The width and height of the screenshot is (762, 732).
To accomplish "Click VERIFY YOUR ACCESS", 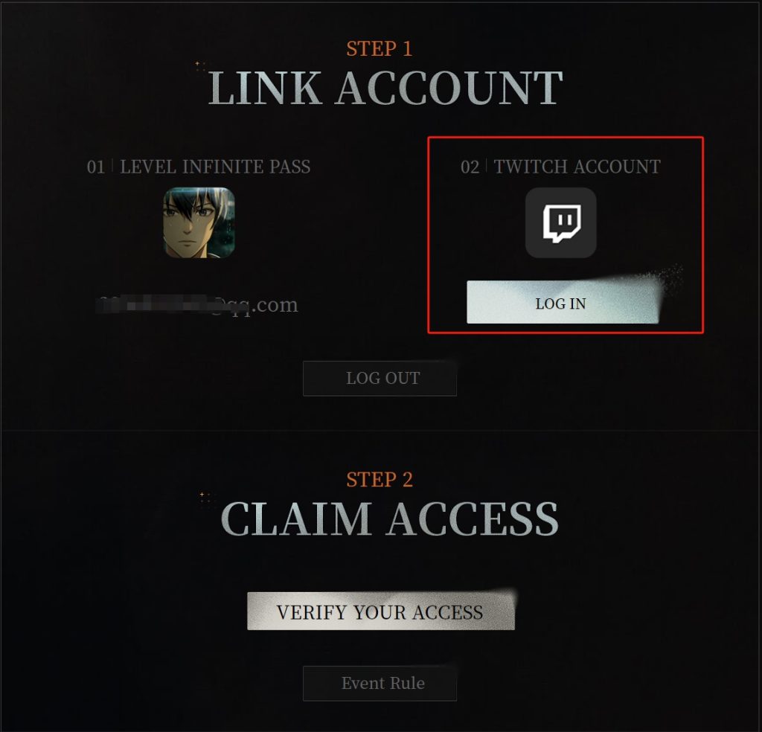I will 380,611.
